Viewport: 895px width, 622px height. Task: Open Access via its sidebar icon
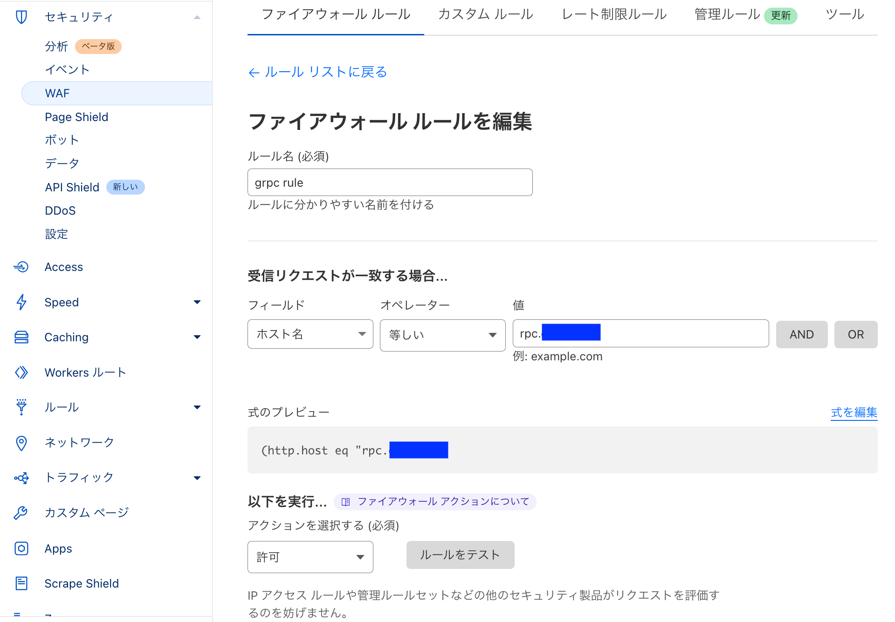click(21, 267)
